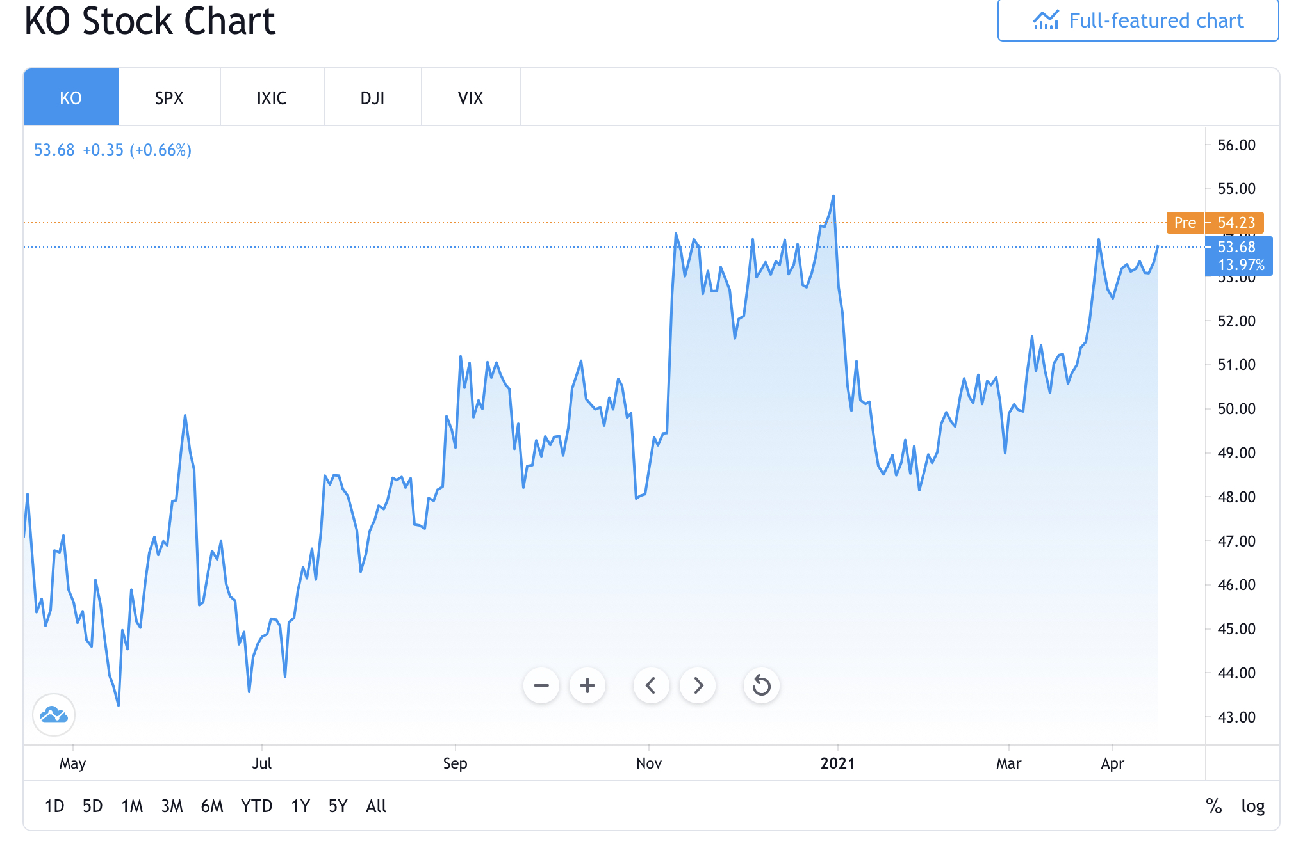Set range to 5D
Screen dimensions: 1305x855
pyautogui.click(x=93, y=806)
